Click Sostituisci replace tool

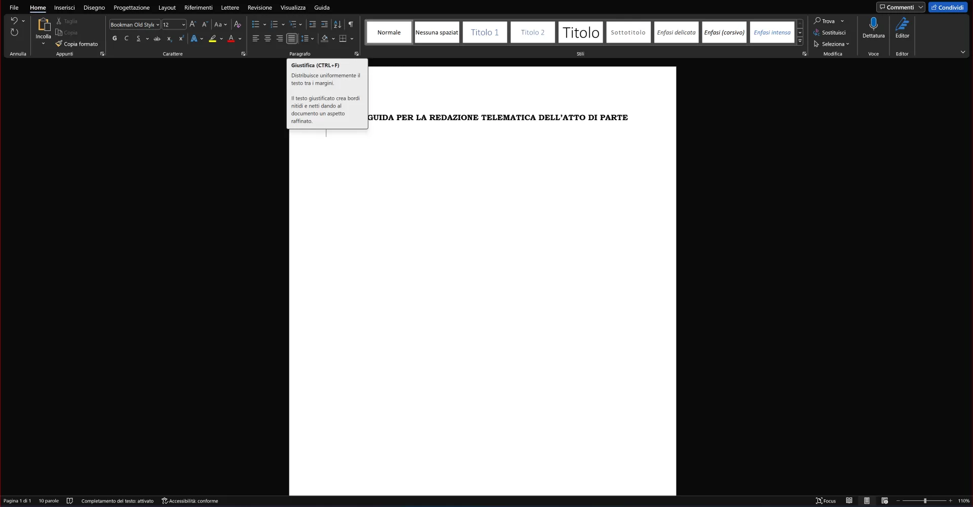830,32
